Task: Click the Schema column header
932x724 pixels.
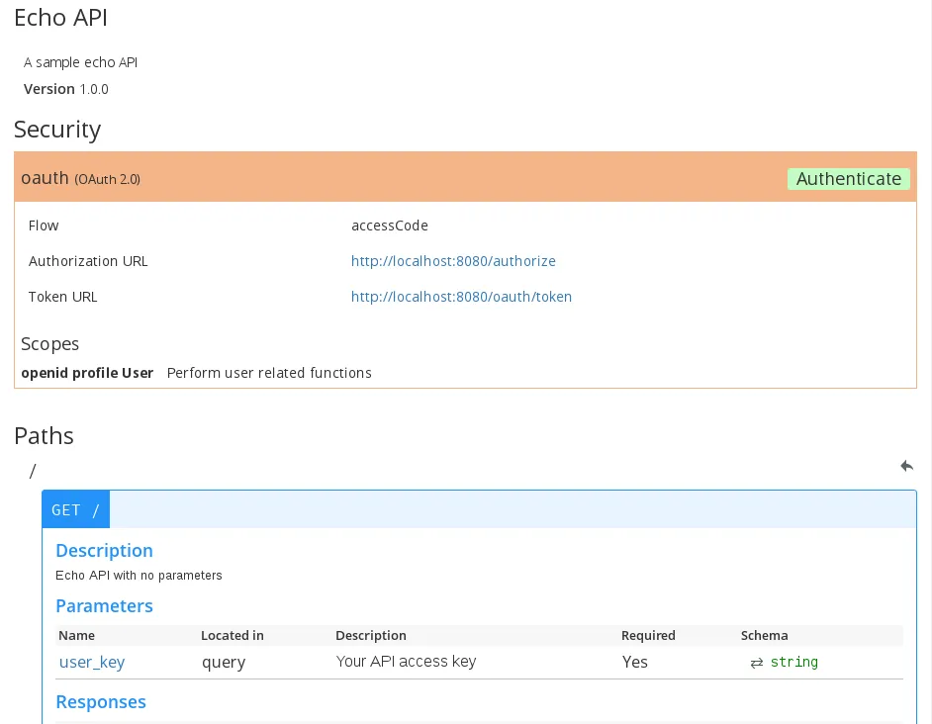Action: [765, 635]
